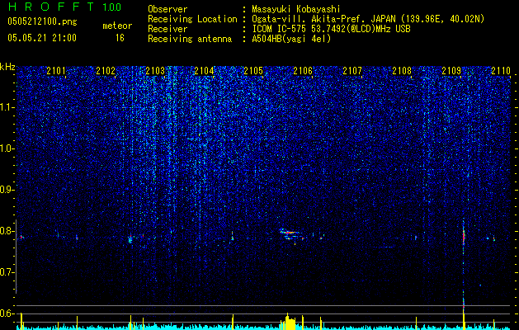Click the observer name Masayuki Kobayashi
519x330 pixels.
click(x=296, y=9)
